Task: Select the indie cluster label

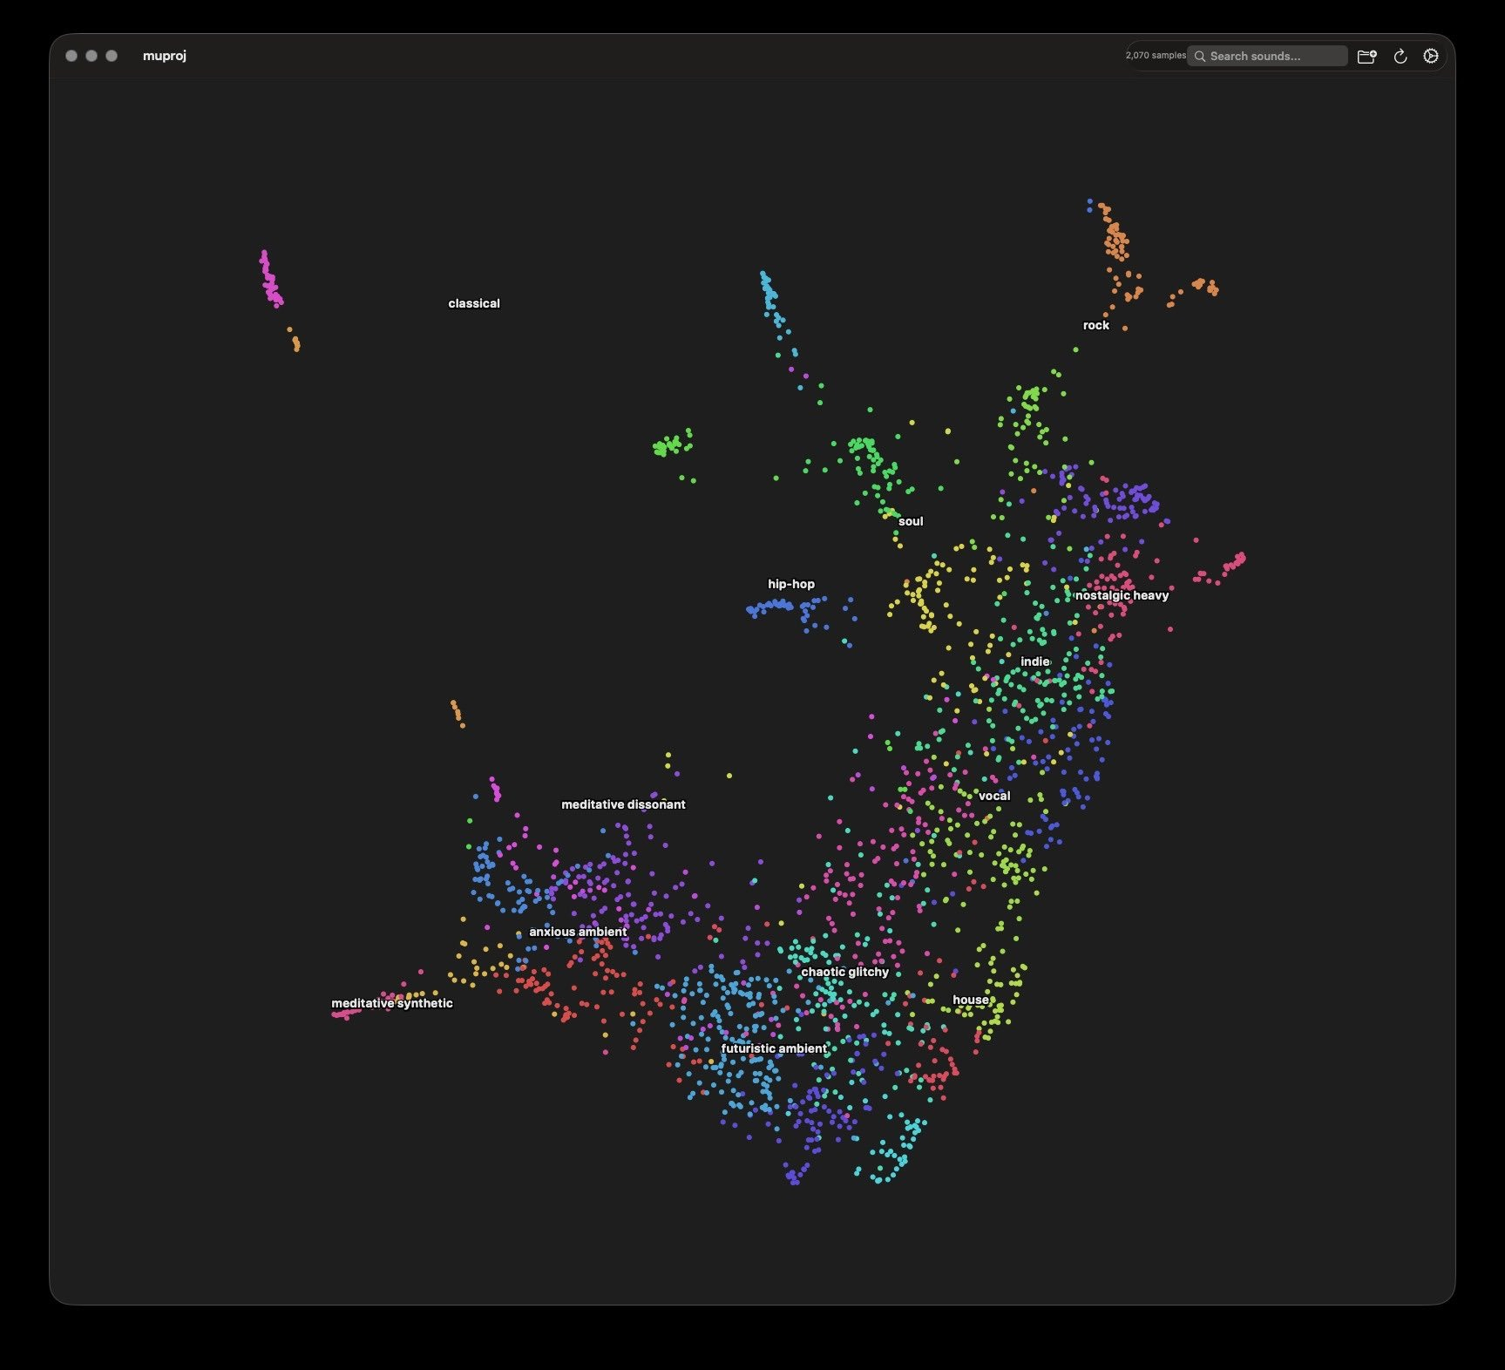Action: tap(1034, 662)
